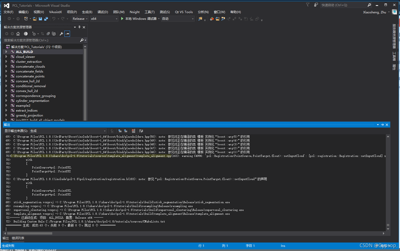Switch to the 输出 bottom tab

(6, 238)
